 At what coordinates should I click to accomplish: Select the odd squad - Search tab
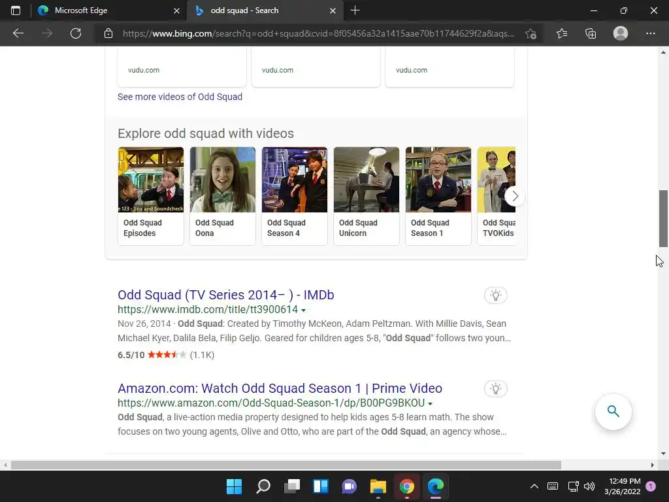tap(265, 10)
